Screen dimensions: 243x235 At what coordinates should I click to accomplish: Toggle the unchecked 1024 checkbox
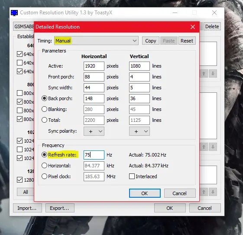[19, 150]
